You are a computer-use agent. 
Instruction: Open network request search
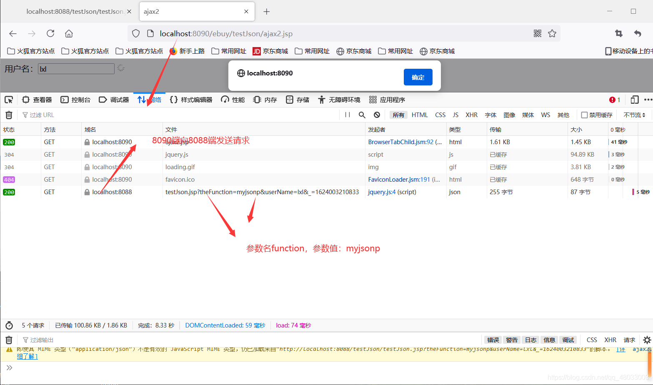click(362, 115)
